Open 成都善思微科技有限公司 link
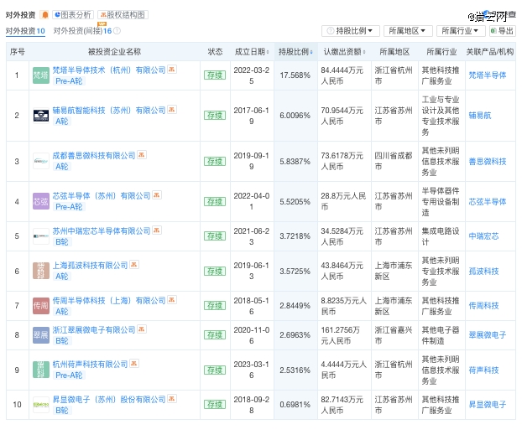The image size is (522, 440). 94,156
